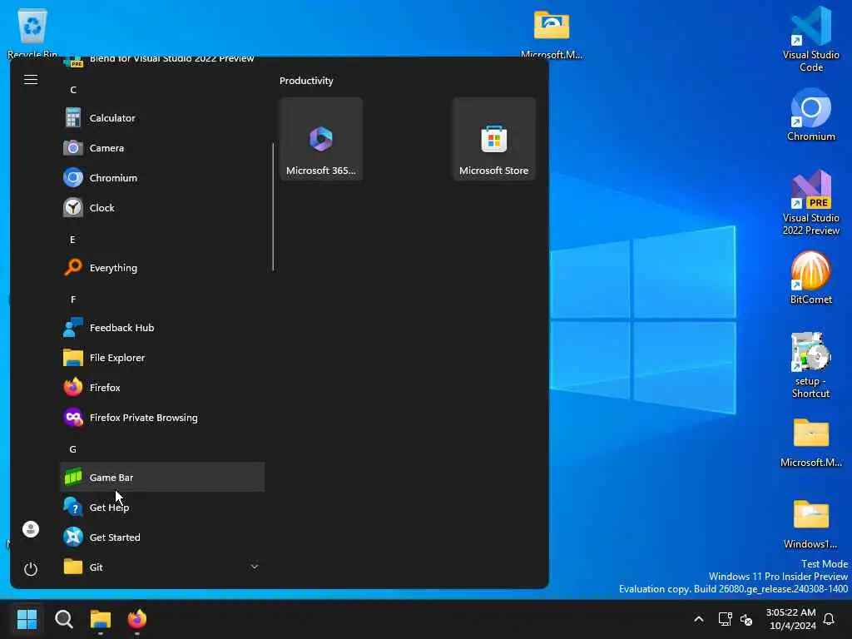
Task: Open the clock and date flyout
Action: coord(791,619)
